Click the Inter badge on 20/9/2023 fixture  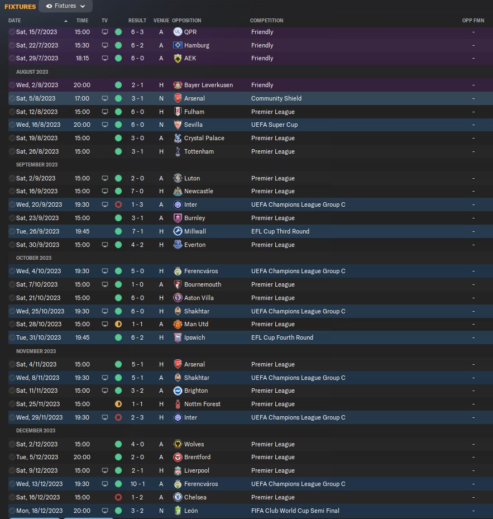178,204
